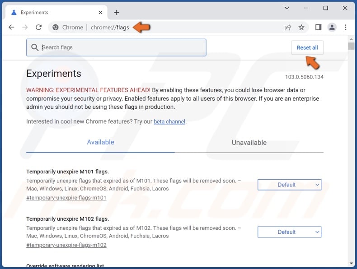Screen dimensions: 357x269
Task: Click the scrollbar up arrow
Action: tap(351, 39)
